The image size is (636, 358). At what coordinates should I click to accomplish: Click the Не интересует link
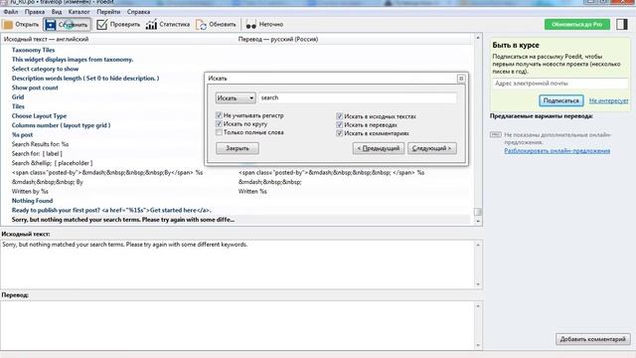coord(608,100)
